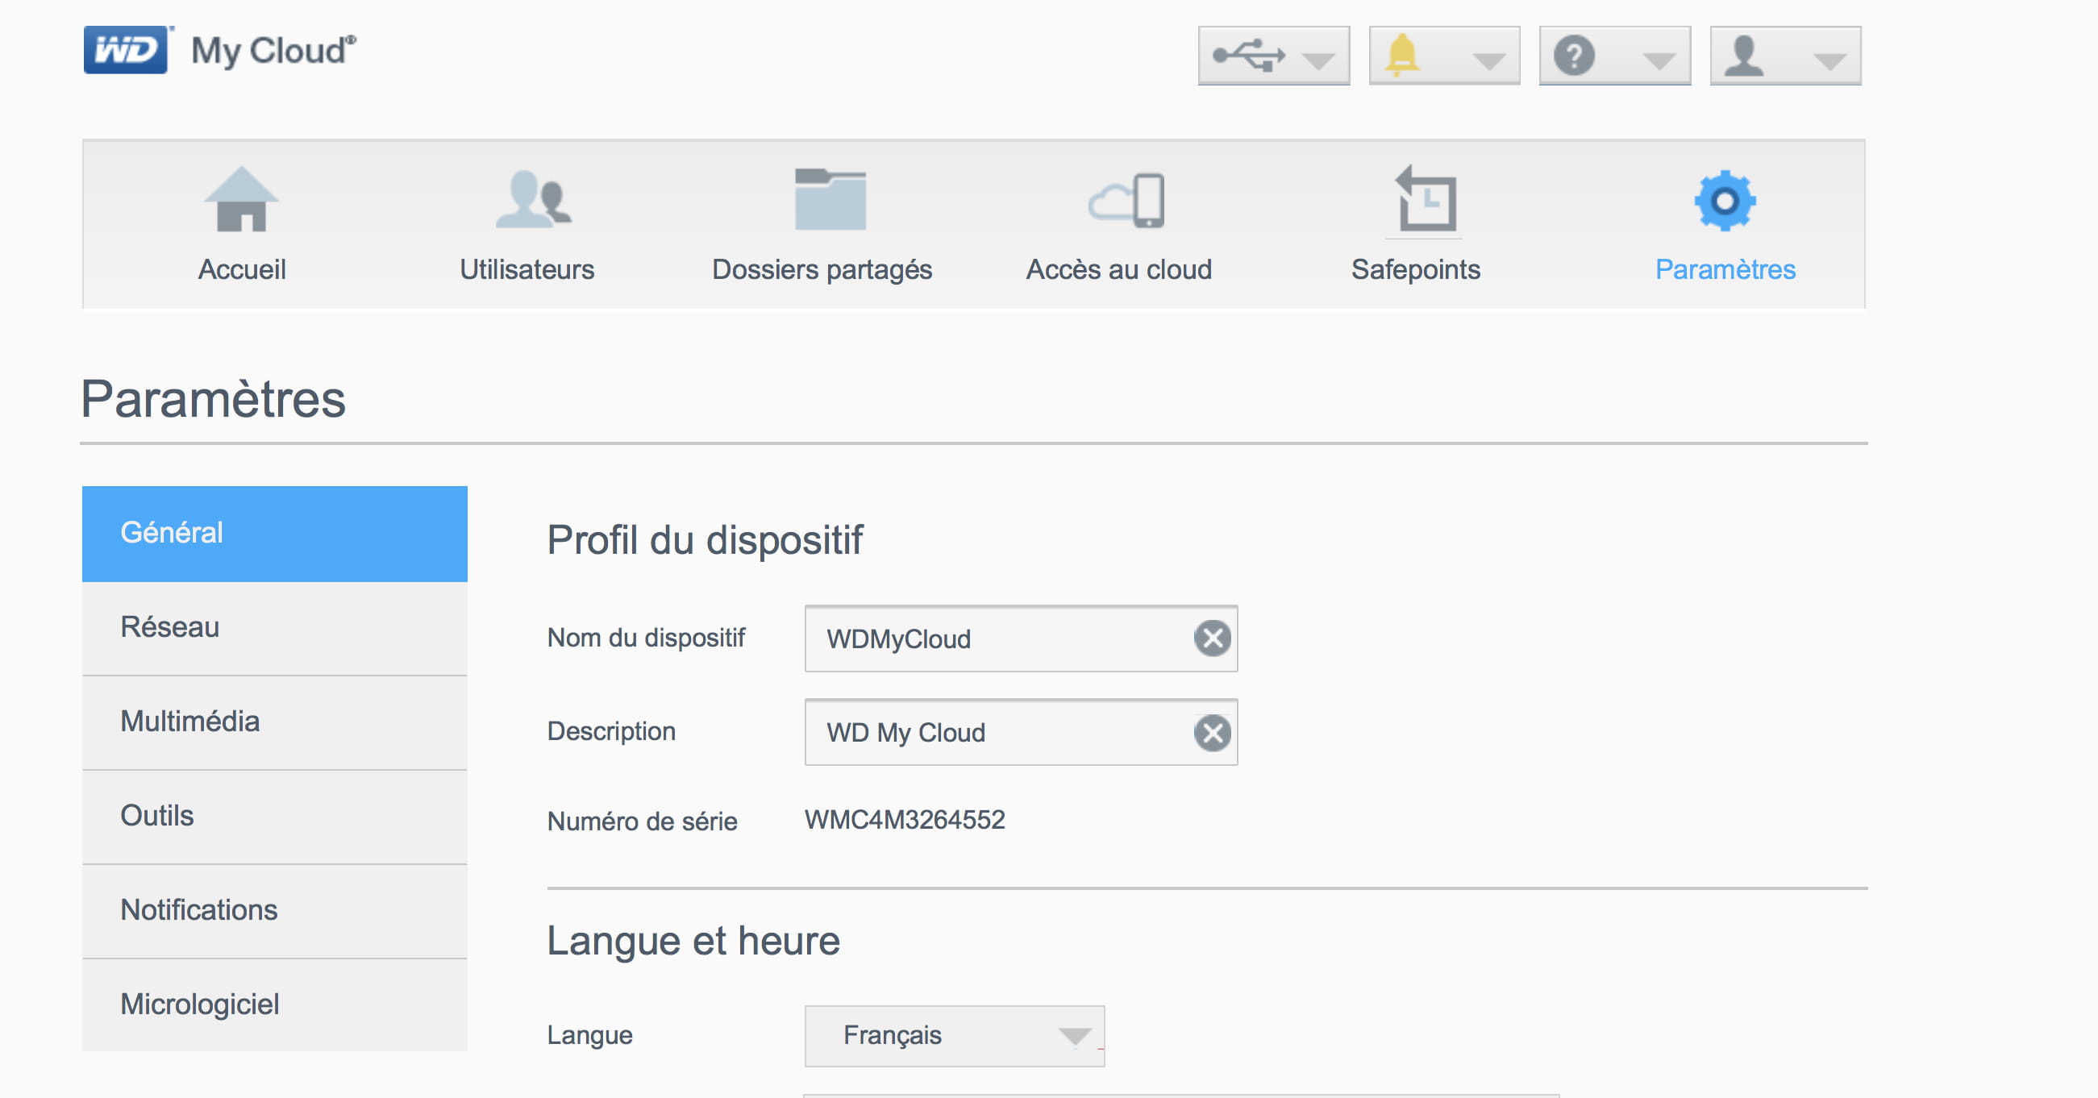This screenshot has height=1098, width=2098.
Task: Click the Numéro de série label
Action: pyautogui.click(x=642, y=821)
